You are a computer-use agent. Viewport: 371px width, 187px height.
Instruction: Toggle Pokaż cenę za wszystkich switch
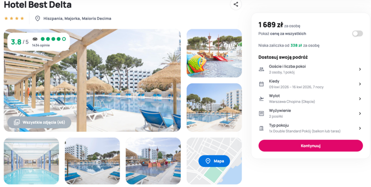[357, 33]
